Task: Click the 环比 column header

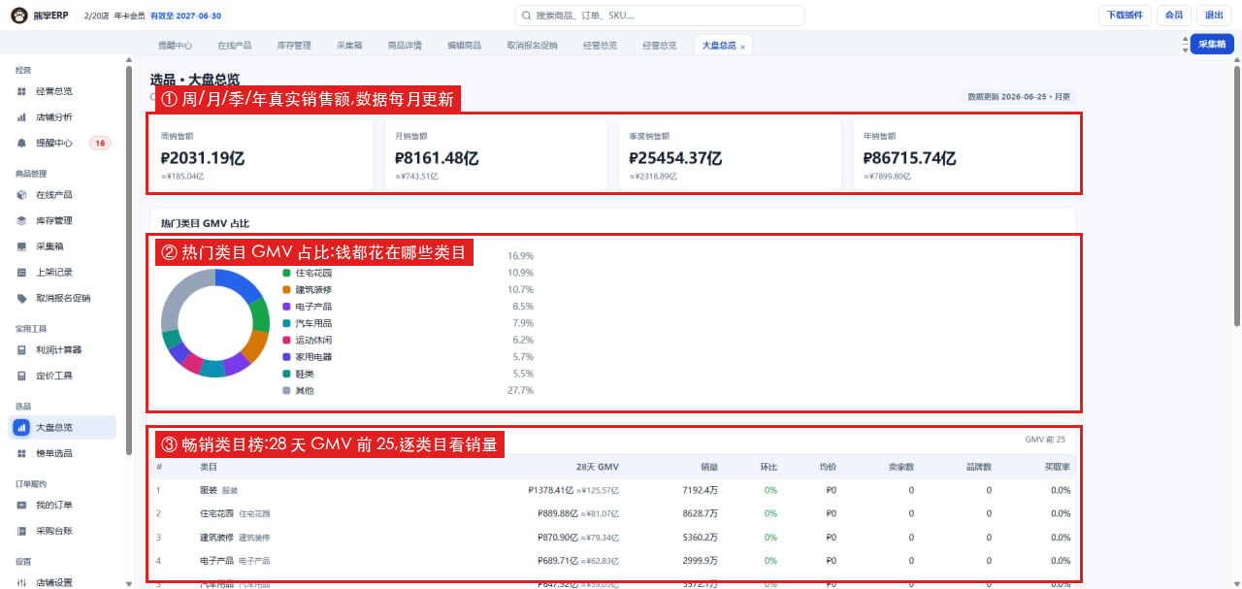Action: 768,467
